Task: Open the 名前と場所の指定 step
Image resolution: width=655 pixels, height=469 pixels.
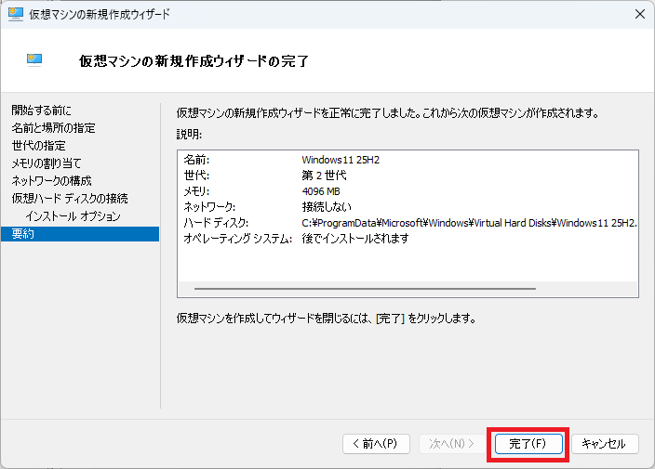Action: point(53,128)
